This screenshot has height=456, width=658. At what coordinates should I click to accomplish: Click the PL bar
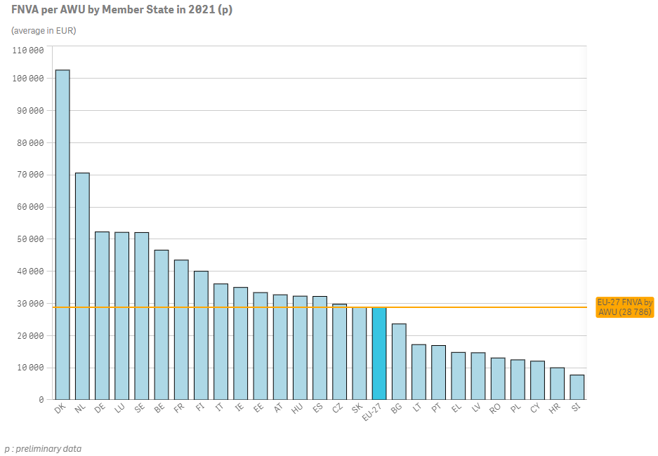(x=518, y=380)
